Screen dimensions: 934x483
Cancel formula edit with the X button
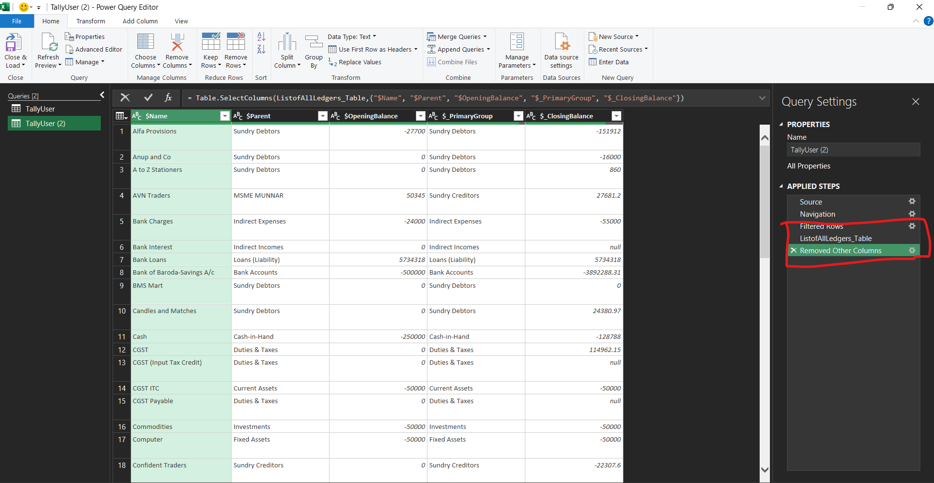click(x=125, y=98)
